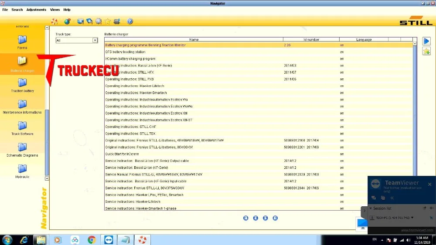Viewport: 436px width, 245px height.
Task: Click the blue tag search toolbar icon
Action: click(89, 21)
